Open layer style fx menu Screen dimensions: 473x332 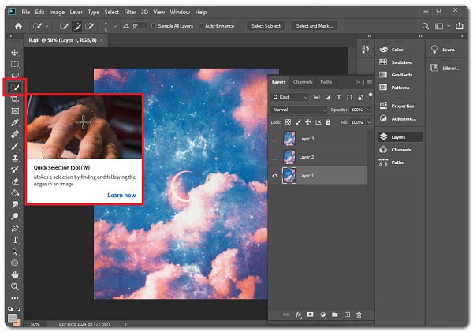pyautogui.click(x=298, y=315)
